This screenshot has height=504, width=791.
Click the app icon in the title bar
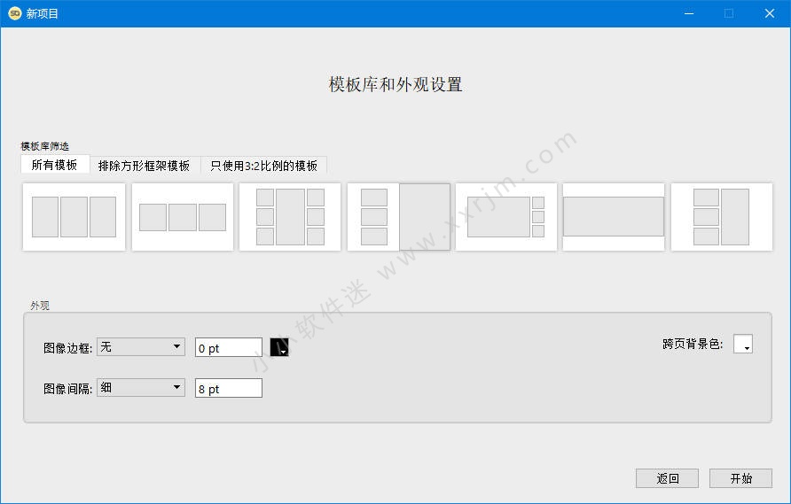(x=14, y=13)
